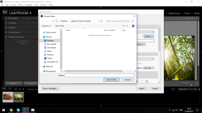This screenshot has height=113, width=202.
Task: Cancel the Choose Folder dialog
Action: coord(128,80)
